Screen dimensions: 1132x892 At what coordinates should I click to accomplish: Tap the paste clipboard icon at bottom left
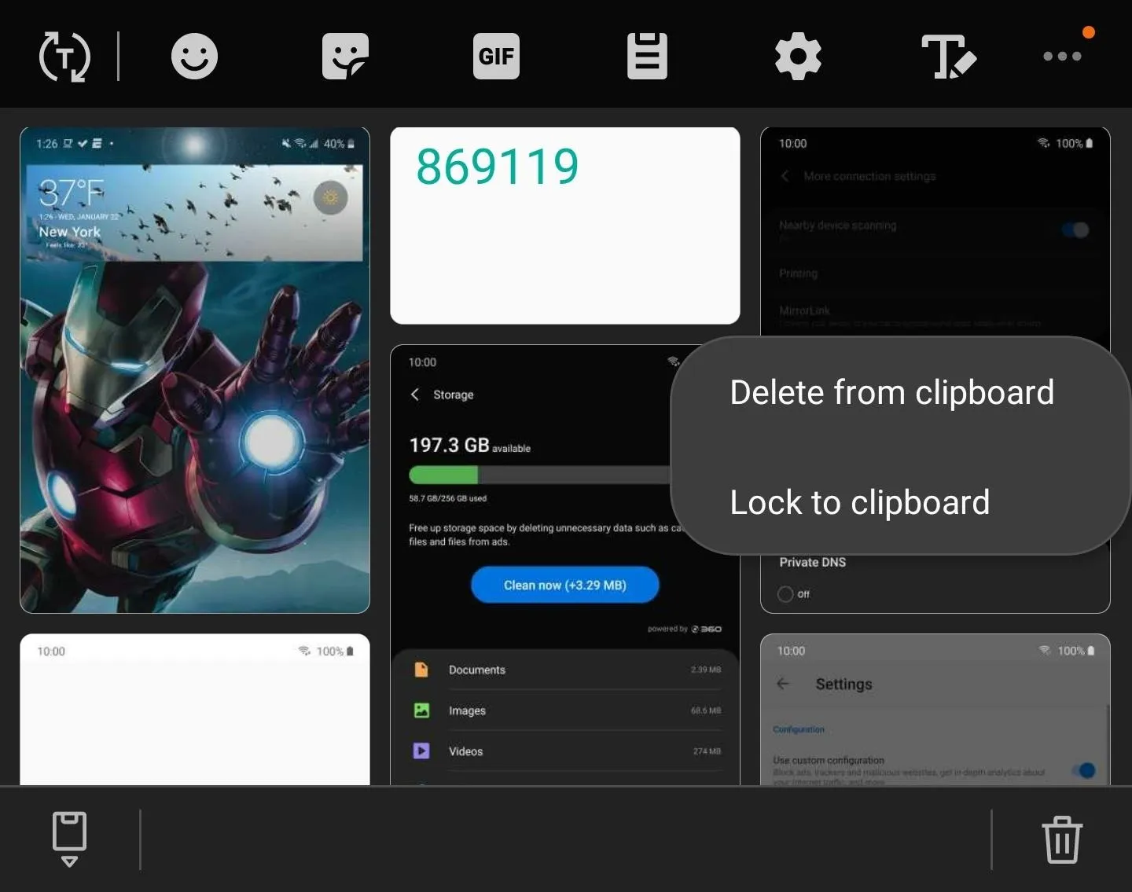coord(69,839)
